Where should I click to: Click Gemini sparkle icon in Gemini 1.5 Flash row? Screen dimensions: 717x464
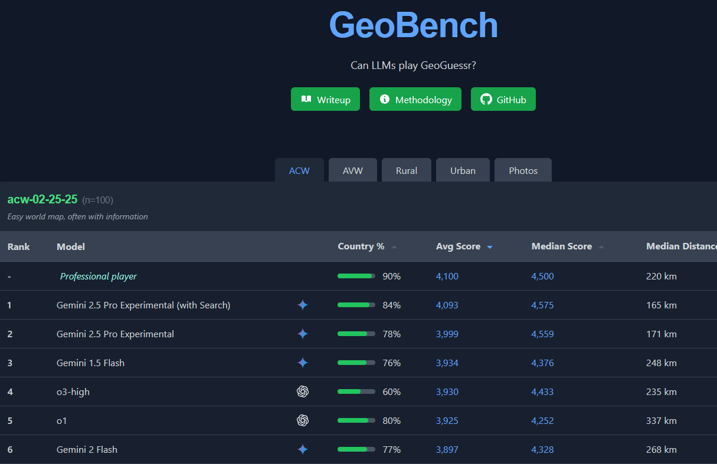pyautogui.click(x=303, y=363)
